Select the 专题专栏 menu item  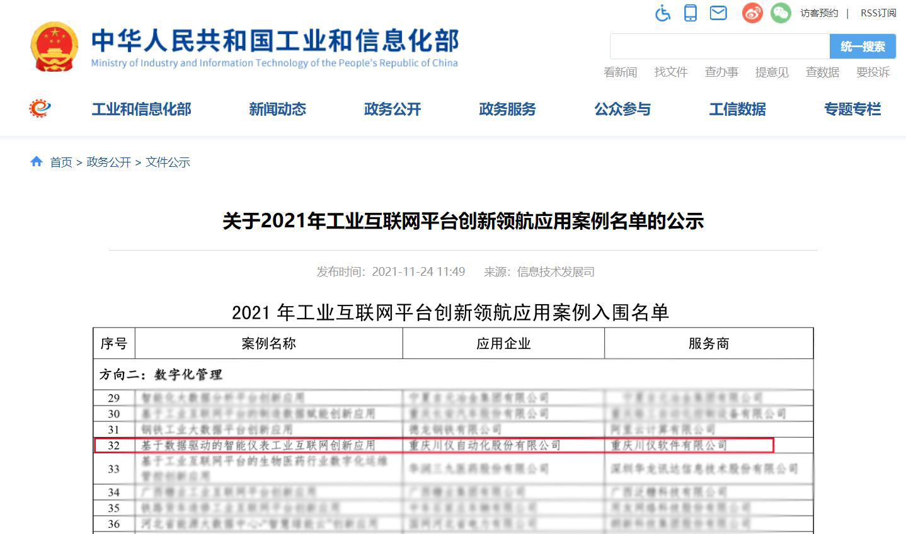(x=852, y=109)
